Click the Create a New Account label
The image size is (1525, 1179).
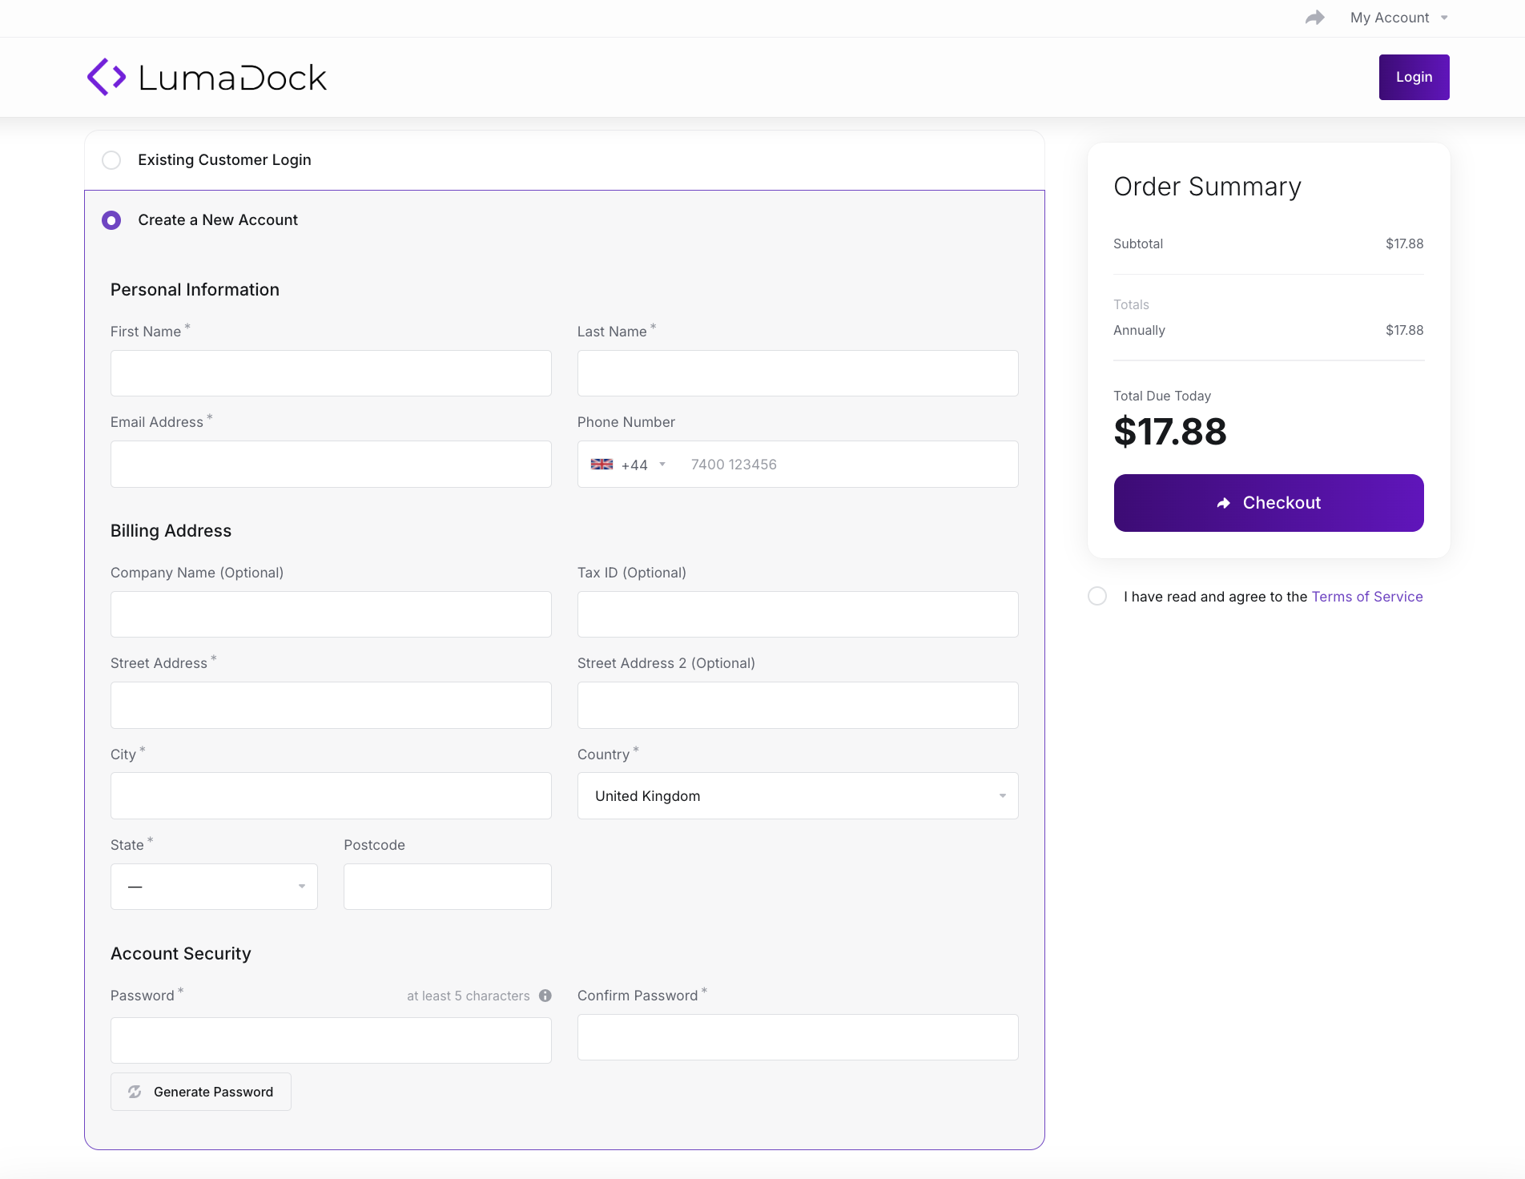(x=218, y=220)
